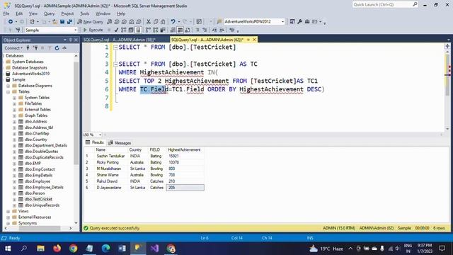This screenshot has height=255, width=453.
Task: Click the Execute button
Action: (x=93, y=30)
